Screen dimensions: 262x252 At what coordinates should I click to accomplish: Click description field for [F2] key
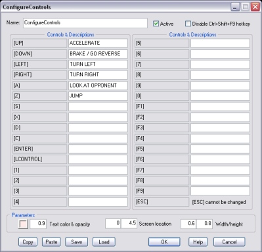coord(220,117)
